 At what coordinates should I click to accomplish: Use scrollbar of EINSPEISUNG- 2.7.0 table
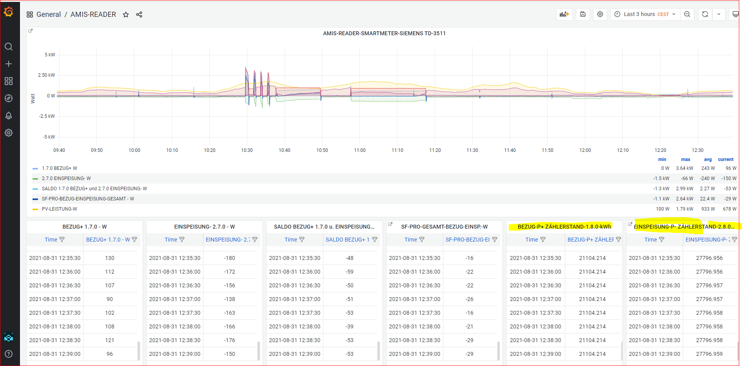point(259,351)
